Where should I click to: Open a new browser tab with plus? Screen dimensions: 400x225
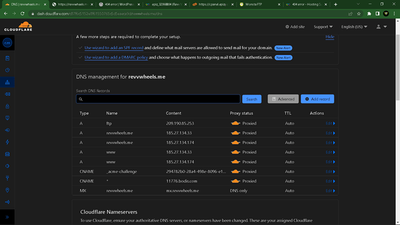pyautogui.click(x=336, y=4)
